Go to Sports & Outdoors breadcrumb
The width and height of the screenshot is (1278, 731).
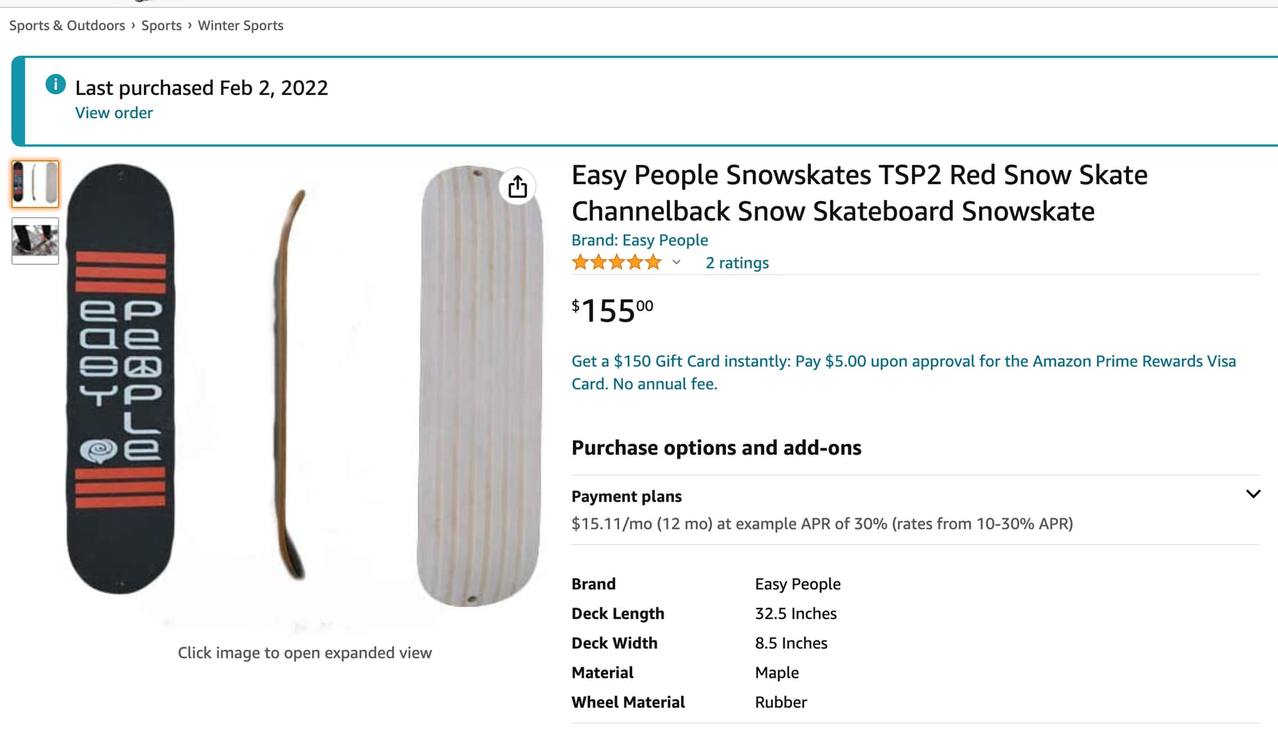[x=67, y=25]
